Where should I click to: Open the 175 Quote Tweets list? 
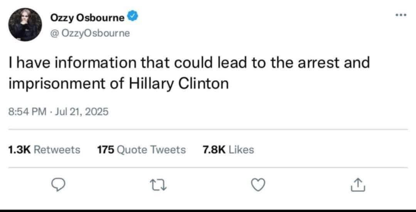(x=141, y=149)
